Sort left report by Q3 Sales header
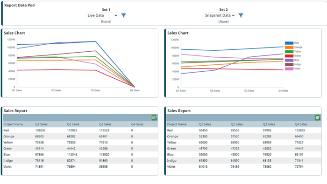The width and height of the screenshot is (327, 184). point(105,124)
